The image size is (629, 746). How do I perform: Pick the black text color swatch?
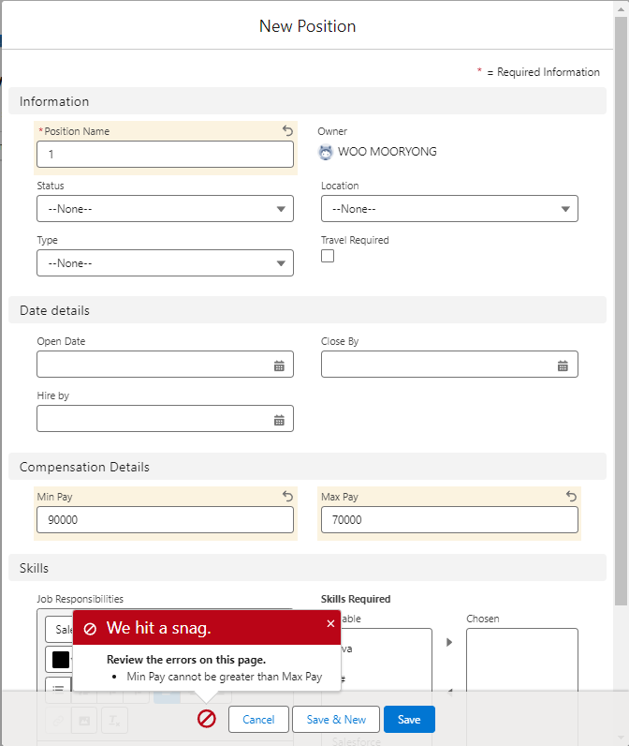pyautogui.click(x=61, y=659)
